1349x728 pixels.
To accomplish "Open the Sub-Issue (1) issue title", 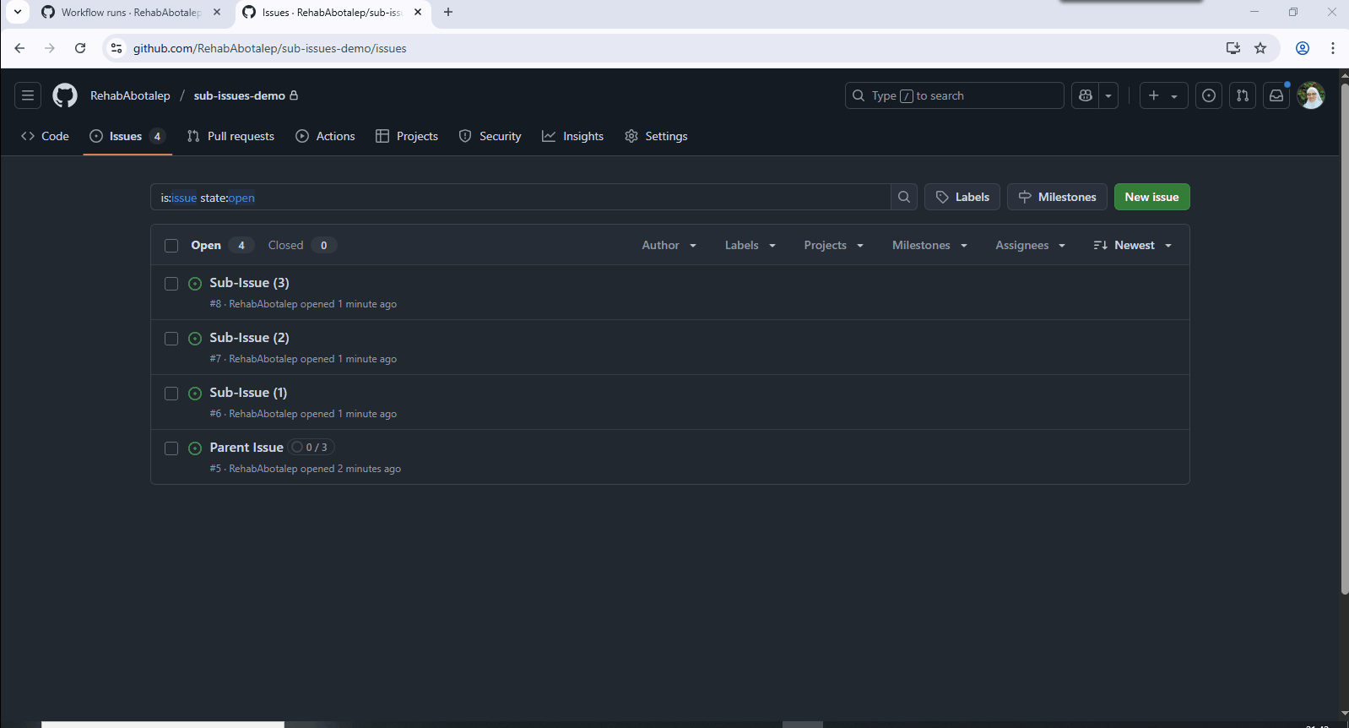I will click(248, 392).
